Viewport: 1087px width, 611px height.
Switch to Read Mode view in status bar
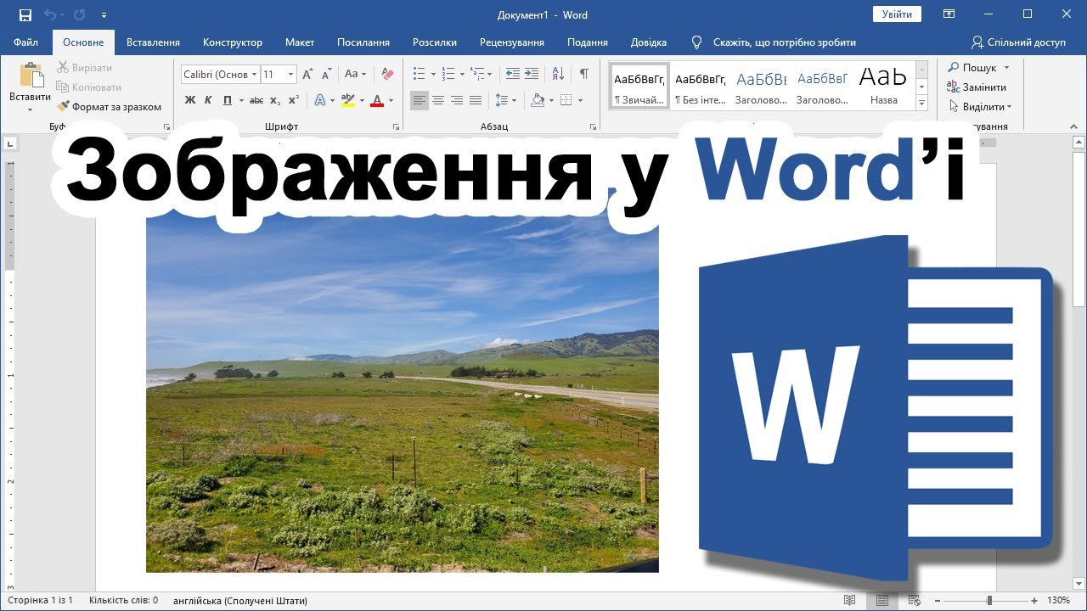[x=850, y=601]
